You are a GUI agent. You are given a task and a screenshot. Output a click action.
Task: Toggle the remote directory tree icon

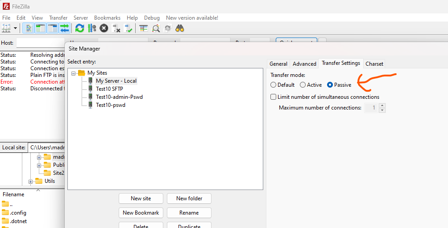[x=53, y=28]
